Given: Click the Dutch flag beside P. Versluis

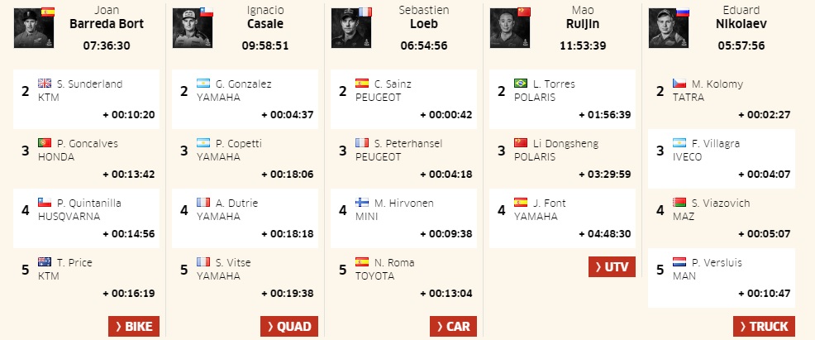Looking at the screenshot, I should coord(680,262).
